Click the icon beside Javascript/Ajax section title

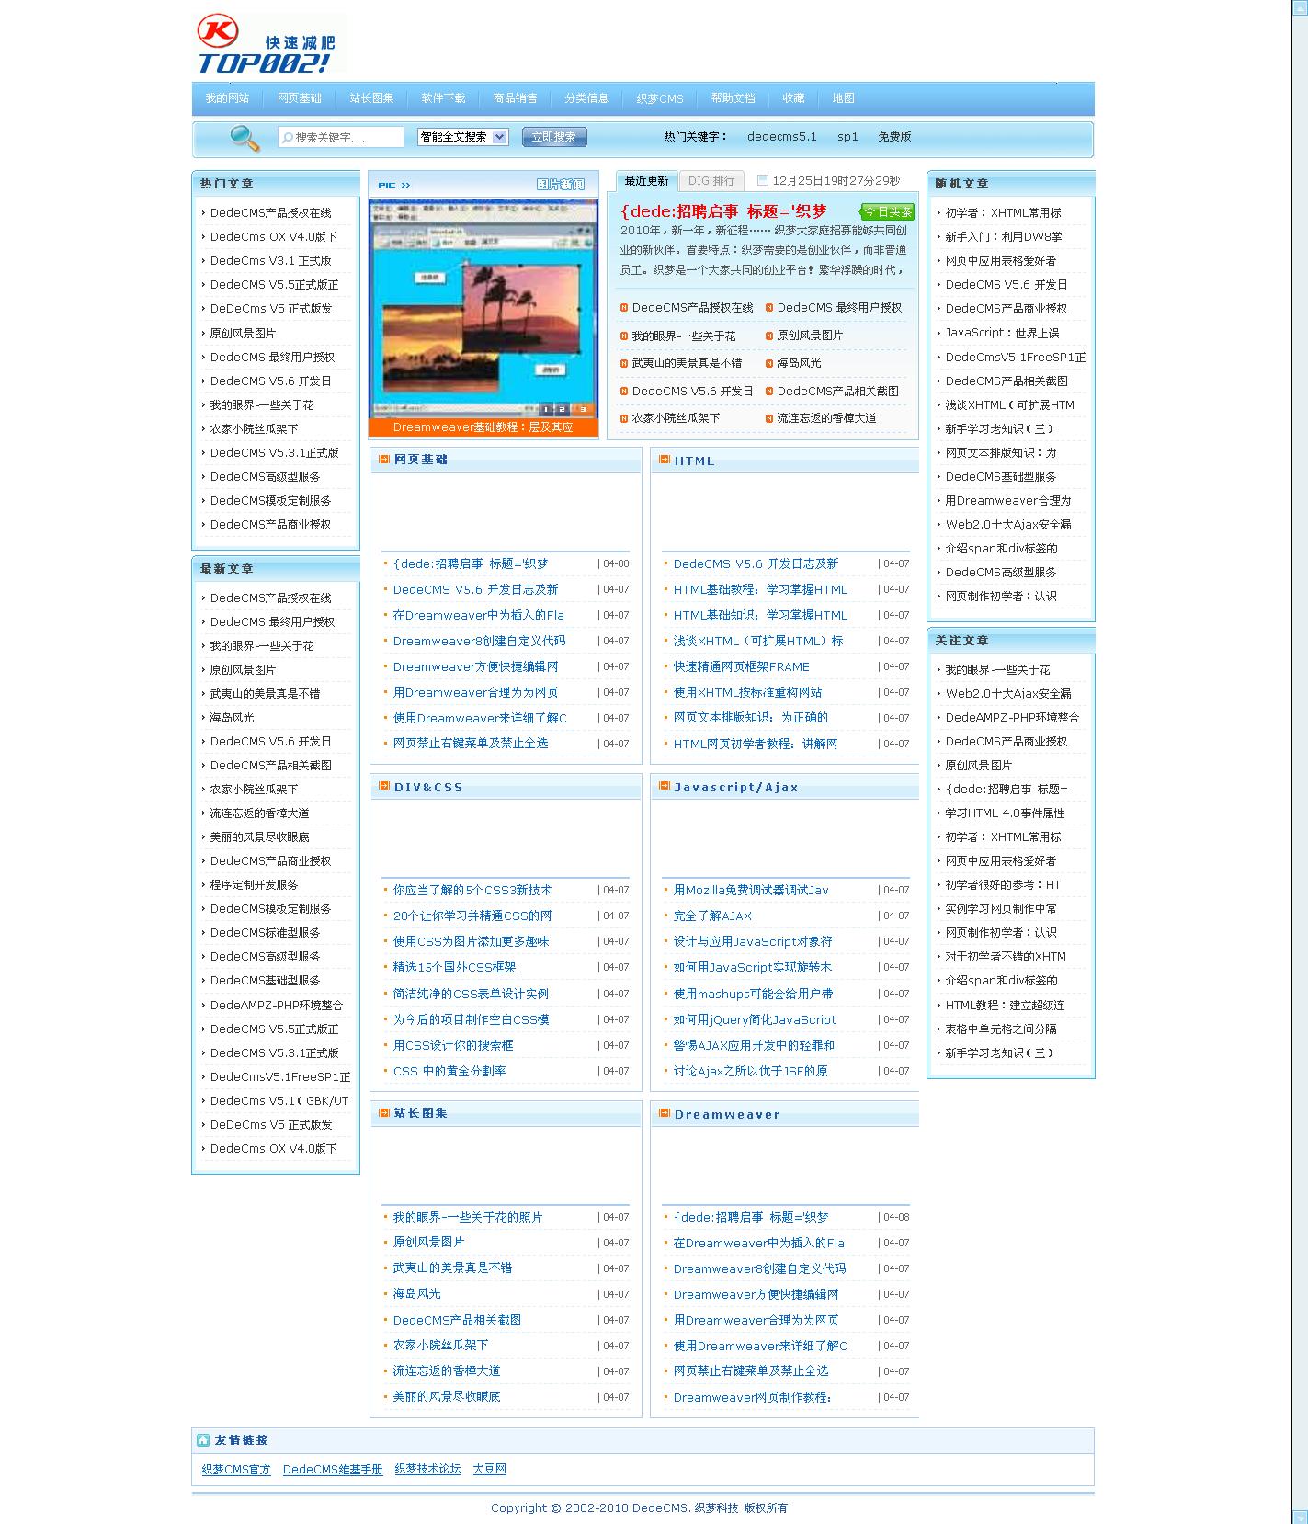(x=665, y=787)
